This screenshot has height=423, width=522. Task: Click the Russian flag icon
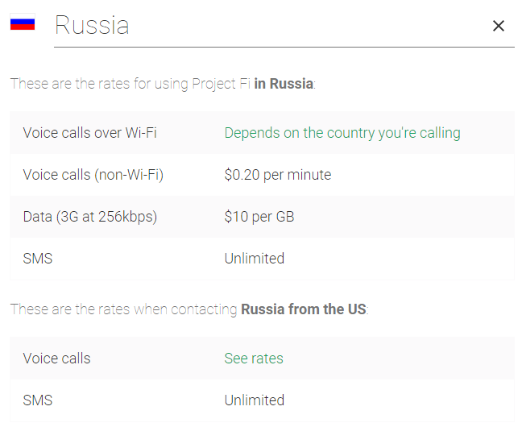tap(23, 23)
